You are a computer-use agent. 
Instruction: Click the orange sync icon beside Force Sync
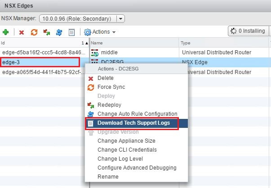(x=91, y=87)
